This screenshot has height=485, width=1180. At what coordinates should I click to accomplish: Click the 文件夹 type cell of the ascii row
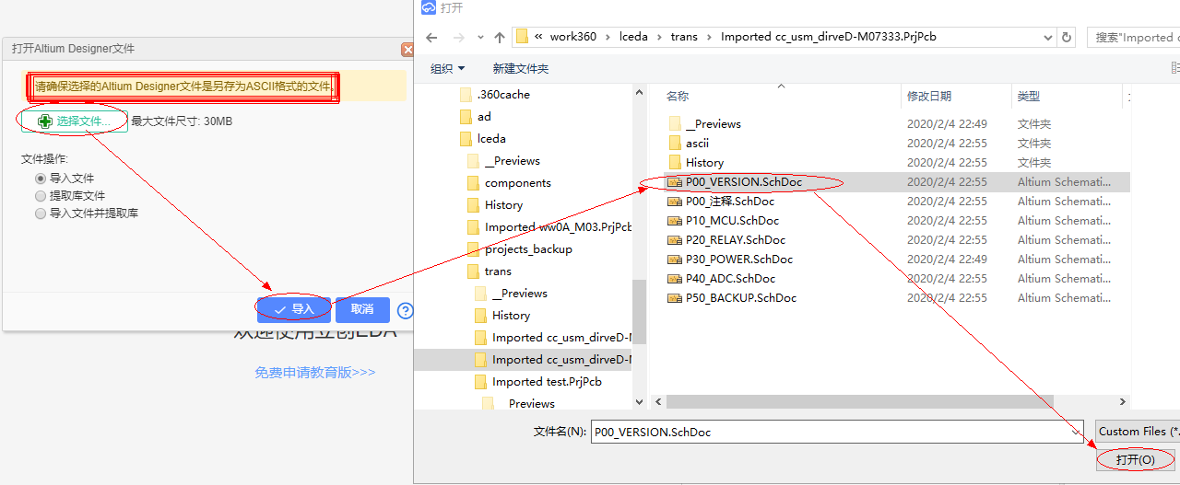coord(1034,143)
